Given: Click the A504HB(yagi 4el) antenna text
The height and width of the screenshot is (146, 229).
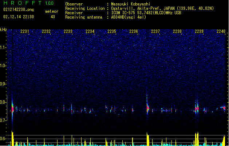Looking at the screenshot, I should [x=129, y=17].
